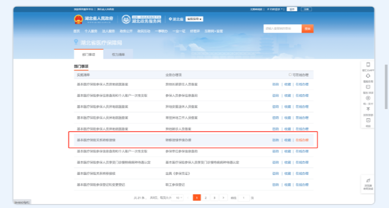Click 咨询 for 参保人员参保信息查询 row
The image size is (389, 208).
click(x=275, y=95)
